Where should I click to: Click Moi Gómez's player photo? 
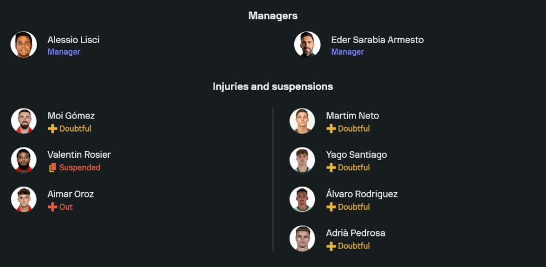coord(23,121)
